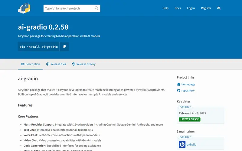
Task: Click the Project links heading
Action: [185, 78]
